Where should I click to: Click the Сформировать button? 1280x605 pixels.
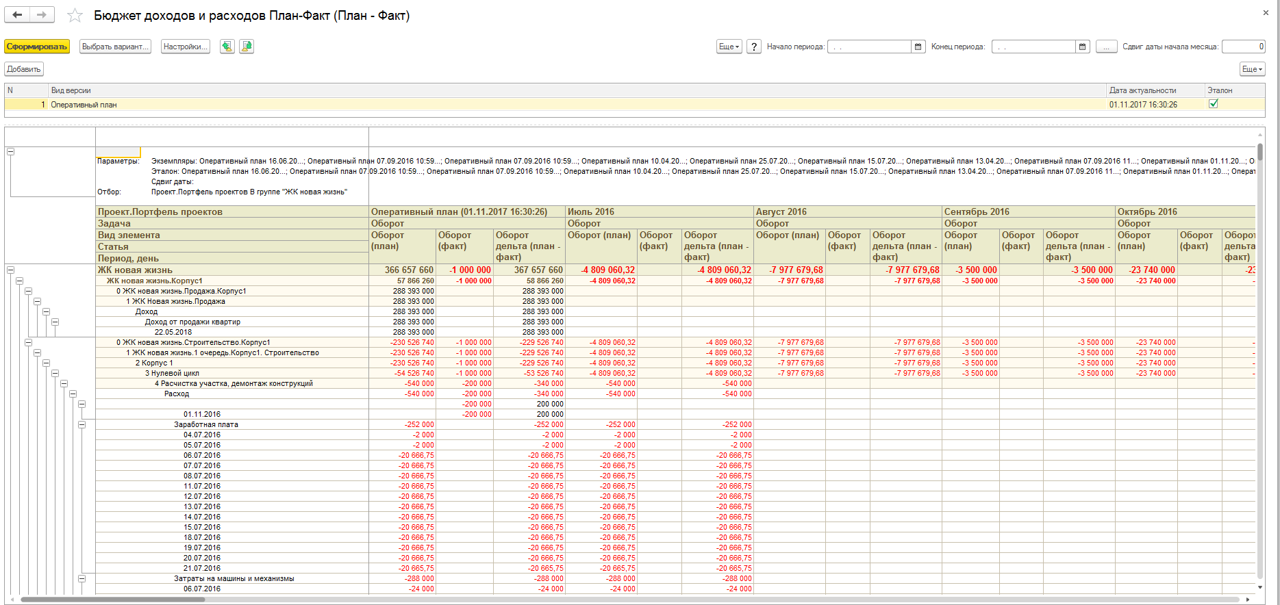click(37, 47)
